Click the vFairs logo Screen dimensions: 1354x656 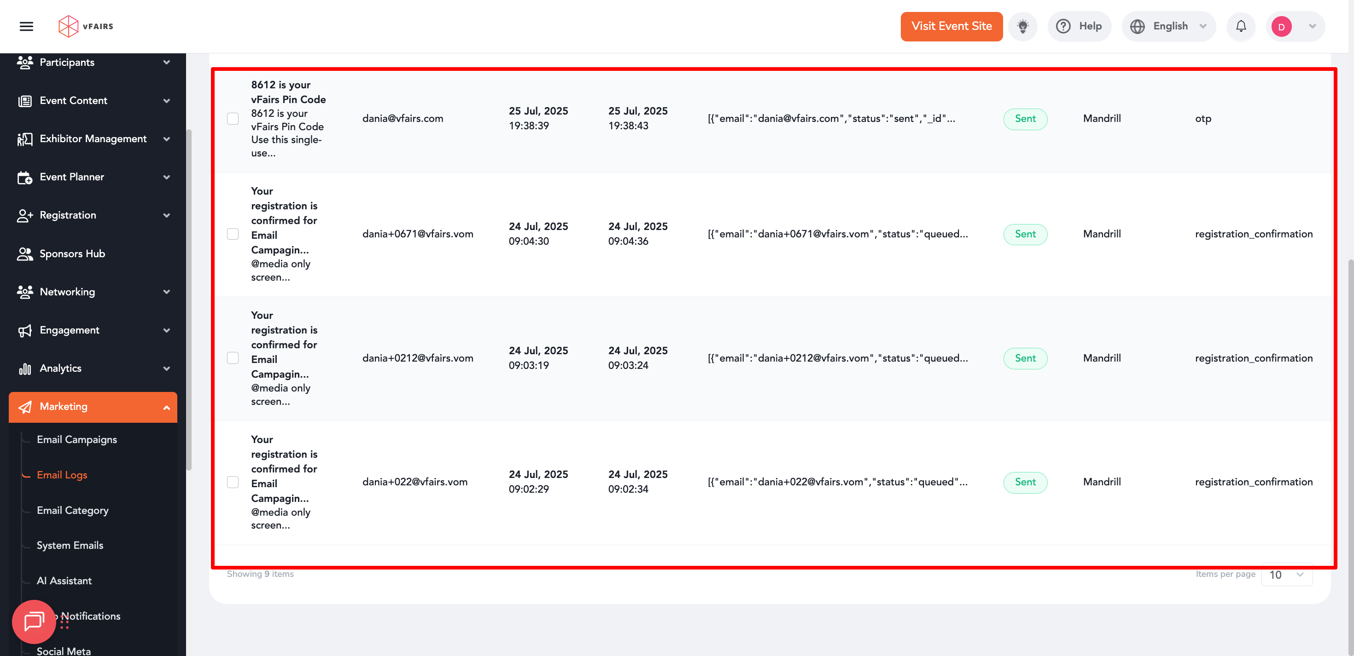[x=86, y=26]
